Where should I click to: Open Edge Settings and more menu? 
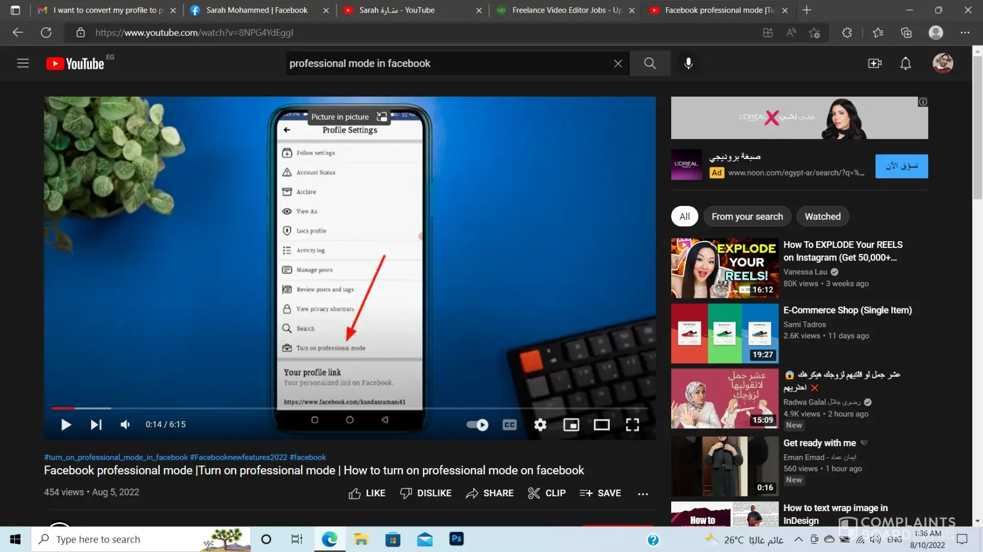[x=965, y=33]
